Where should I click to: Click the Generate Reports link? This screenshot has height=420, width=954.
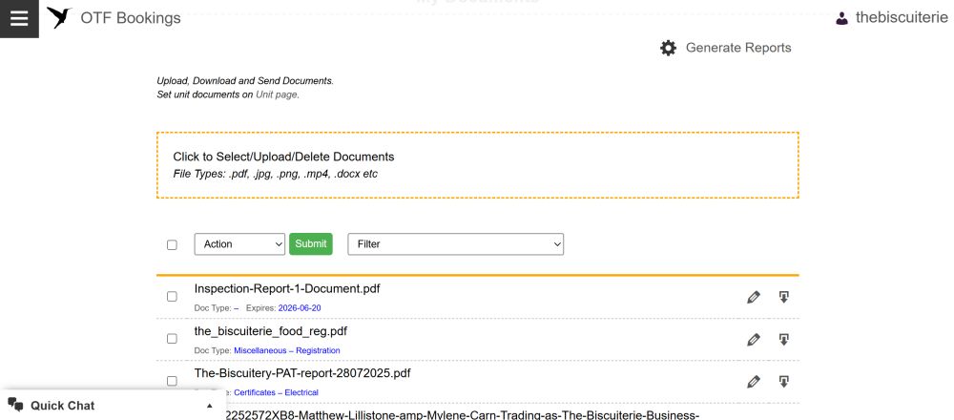(738, 48)
